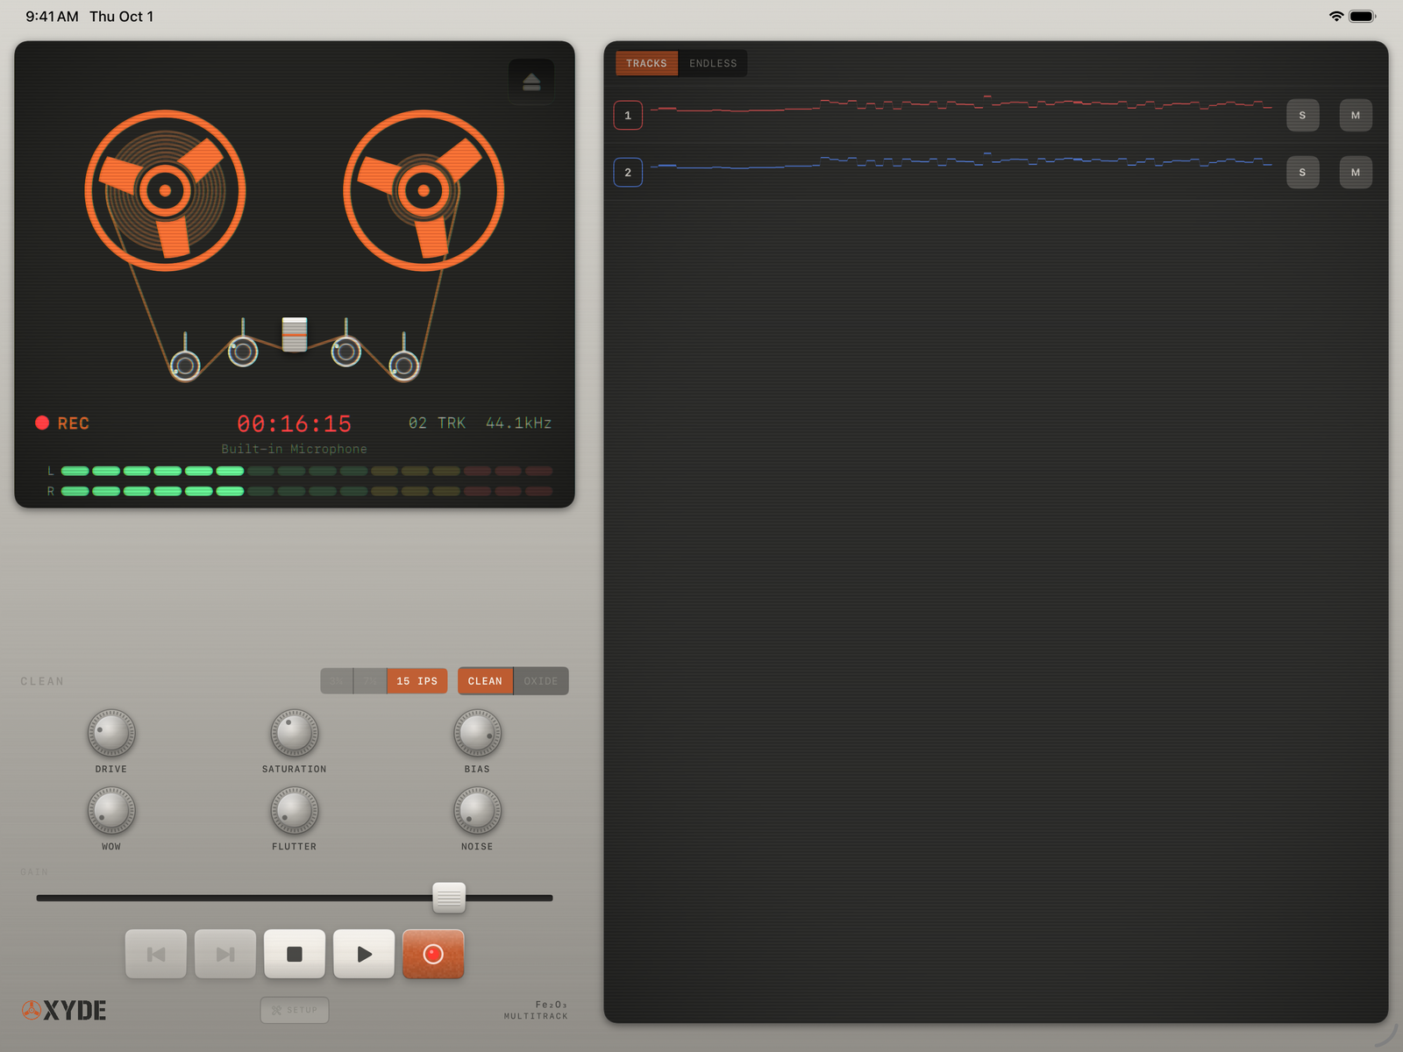The height and width of the screenshot is (1052, 1403).
Task: Select 15 IPS tape speed
Action: tap(417, 681)
